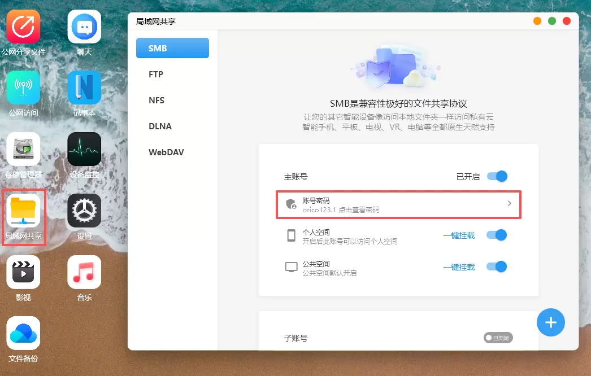Open the 公网分享文件 desktop app
This screenshot has width=591, height=376.
pos(23,27)
